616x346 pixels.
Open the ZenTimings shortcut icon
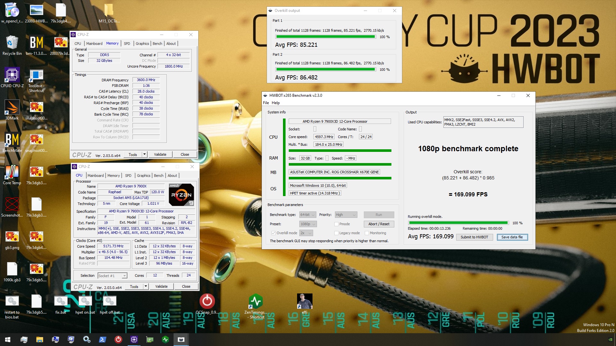(256, 306)
